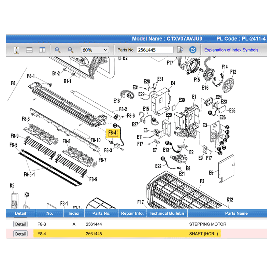The width and height of the screenshot is (273, 273).
Task: Click the parts number search icon
Action: point(181,50)
